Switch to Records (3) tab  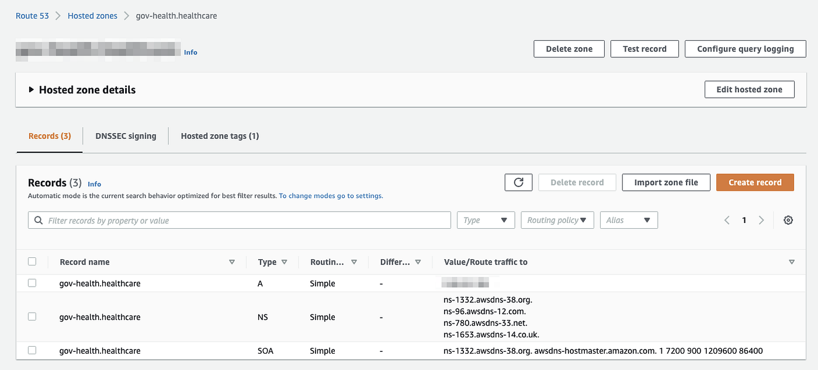50,136
